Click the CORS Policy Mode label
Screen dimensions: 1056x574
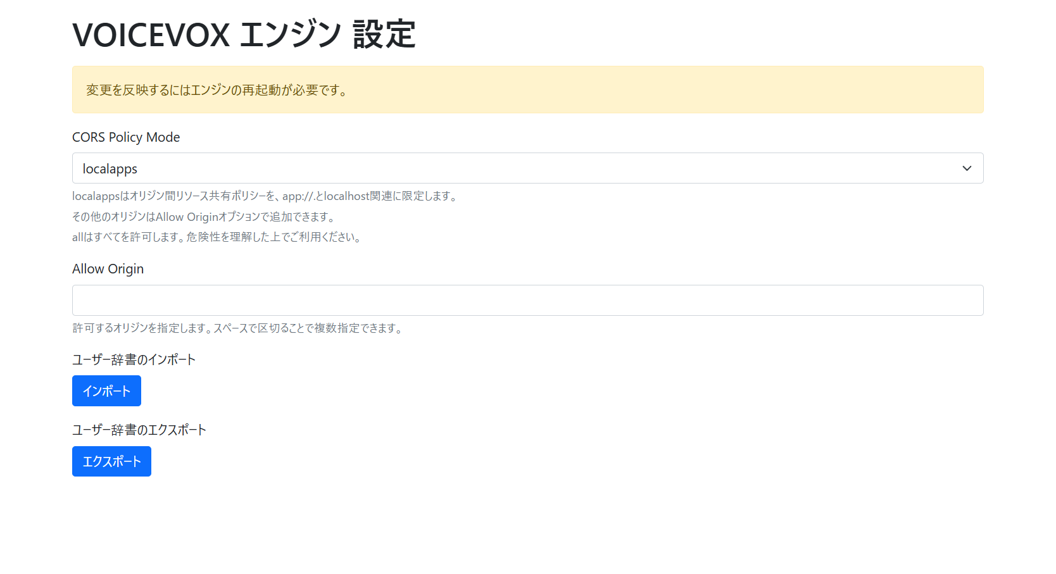point(126,137)
